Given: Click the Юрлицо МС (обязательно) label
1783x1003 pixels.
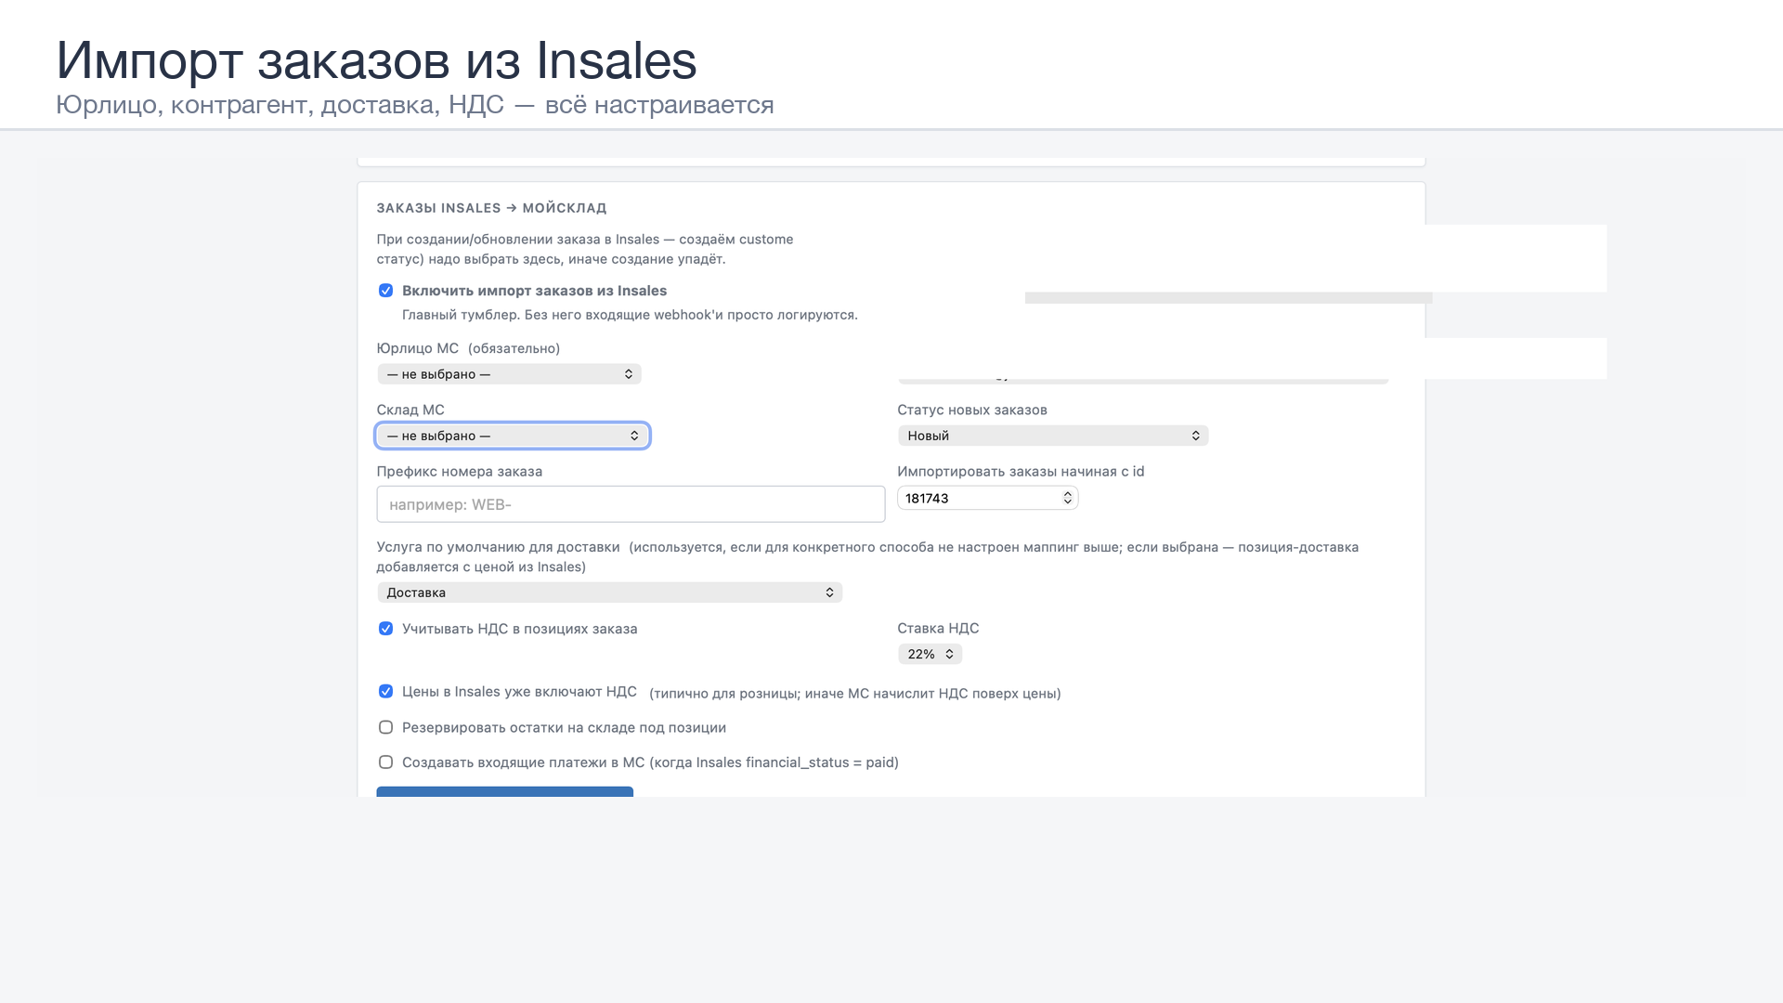Looking at the screenshot, I should (x=468, y=348).
